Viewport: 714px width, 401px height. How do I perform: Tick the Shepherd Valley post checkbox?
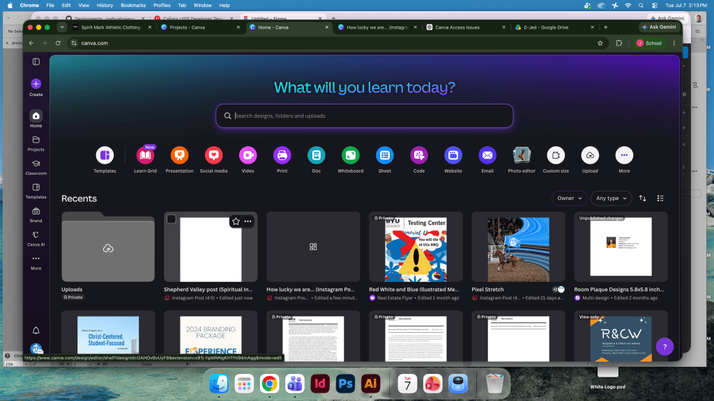click(172, 219)
